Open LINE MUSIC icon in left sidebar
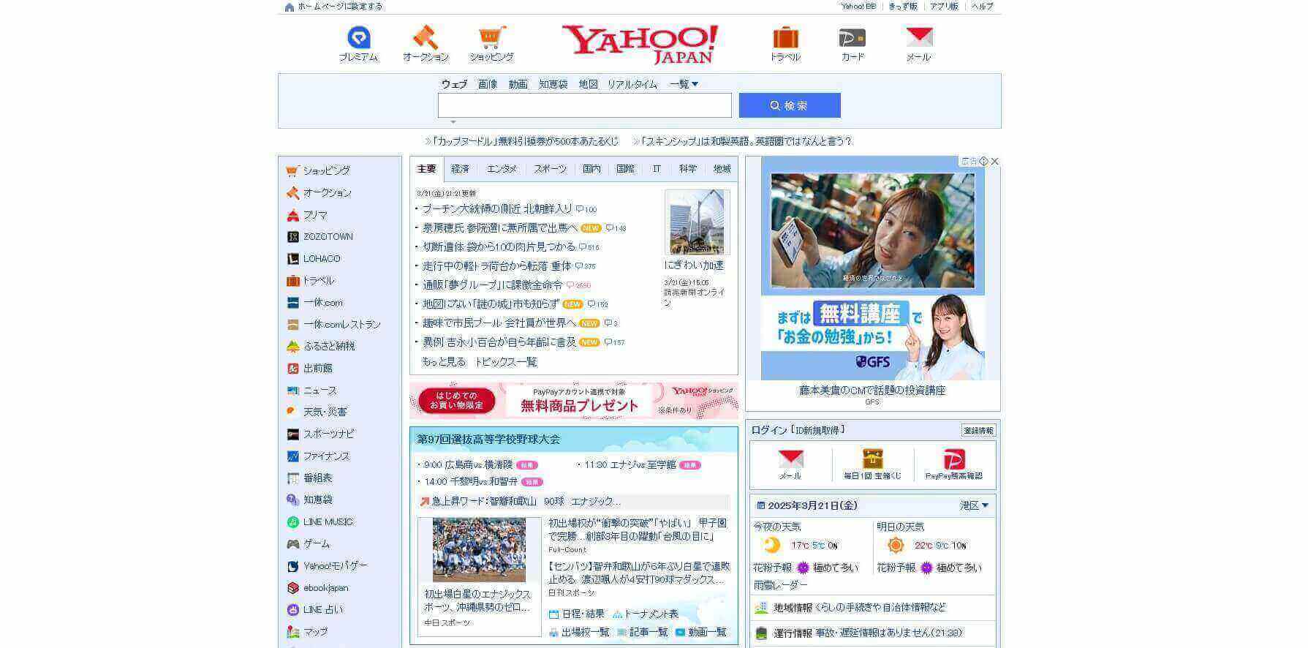The image size is (1308, 648). (292, 522)
